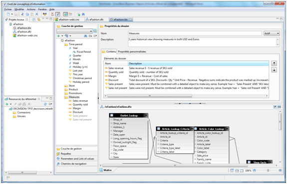This screenshot has height=184, width=287.
Task: Open dropdown arrow next to green insert icon
Action: click(x=62, y=36)
